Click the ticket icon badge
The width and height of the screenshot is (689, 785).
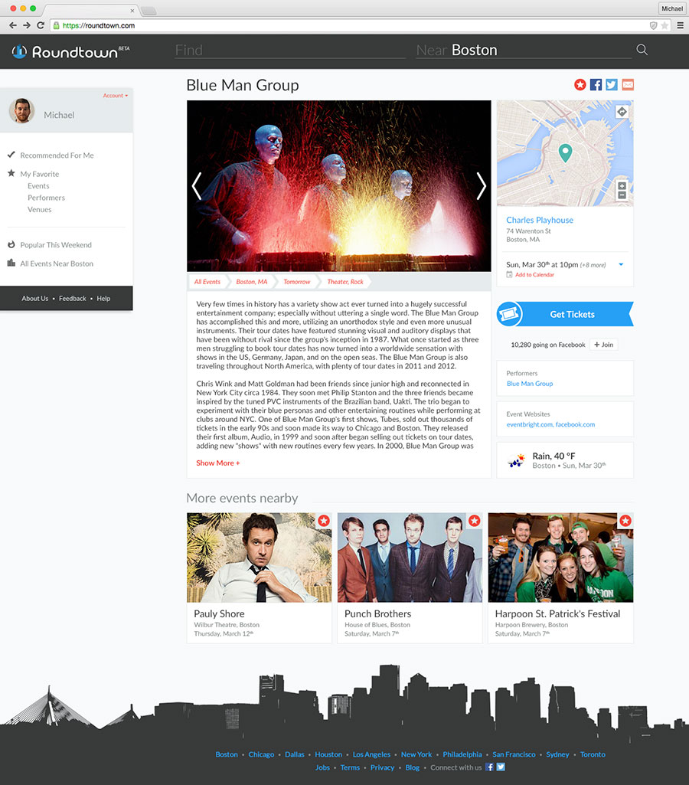pyautogui.click(x=509, y=314)
